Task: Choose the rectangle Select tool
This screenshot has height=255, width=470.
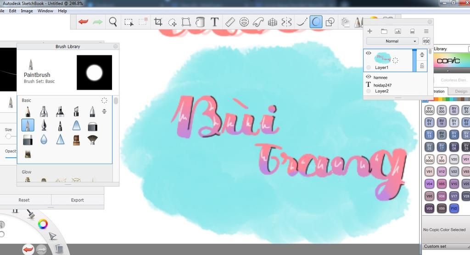Action: click(x=129, y=22)
